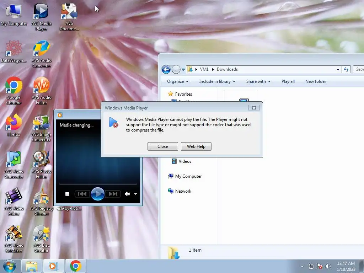Dismiss error dialog with X button
The image size is (364, 273).
point(254,108)
